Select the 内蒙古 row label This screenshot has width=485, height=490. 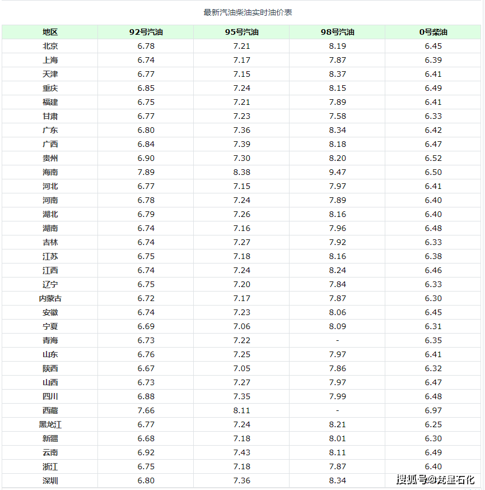(50, 298)
